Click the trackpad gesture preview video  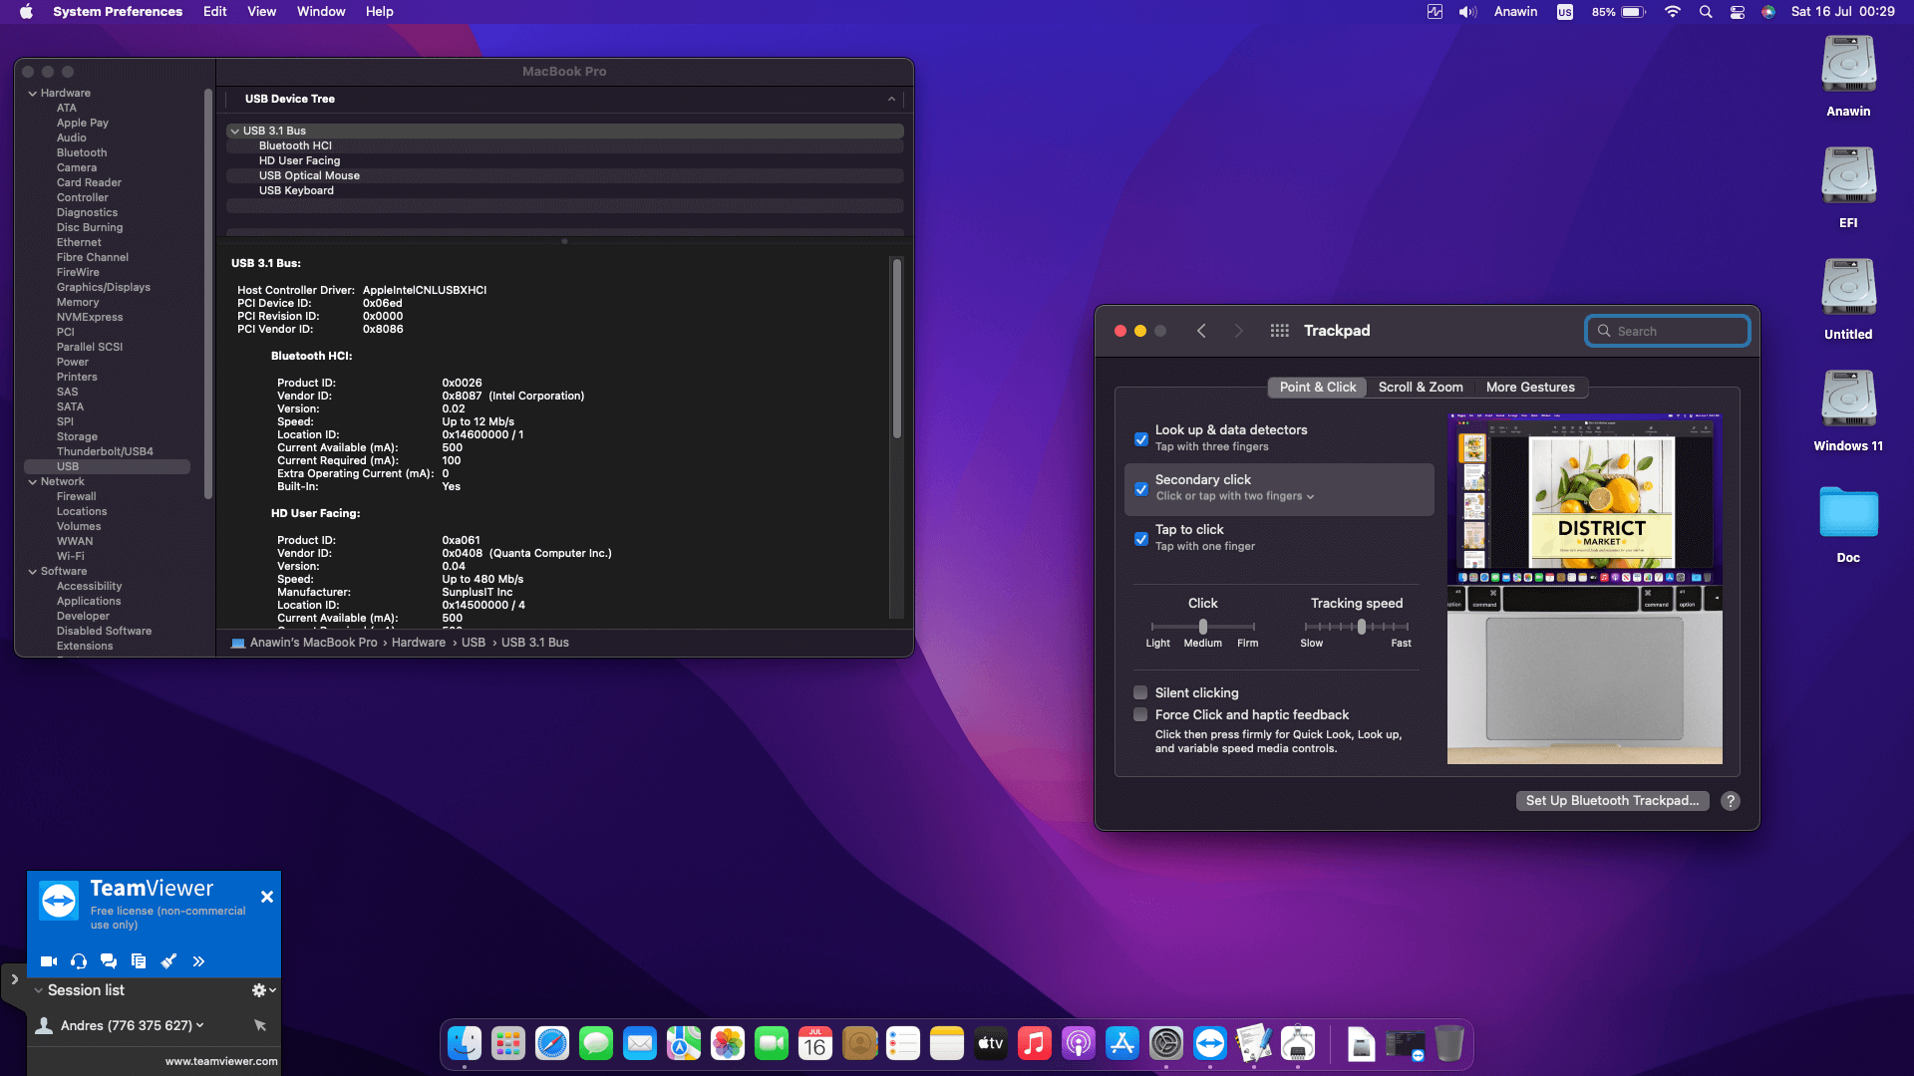(x=1584, y=589)
